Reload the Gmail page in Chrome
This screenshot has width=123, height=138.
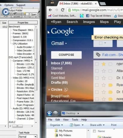(63, 10)
